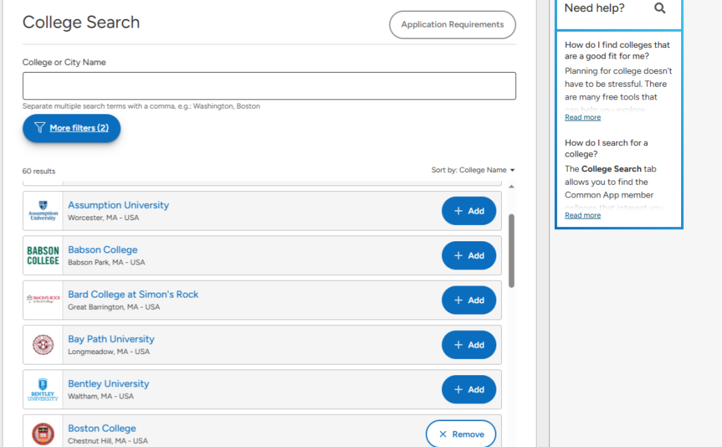The height and width of the screenshot is (447, 722).
Task: Expand Read more under search for a college
Action: point(582,216)
